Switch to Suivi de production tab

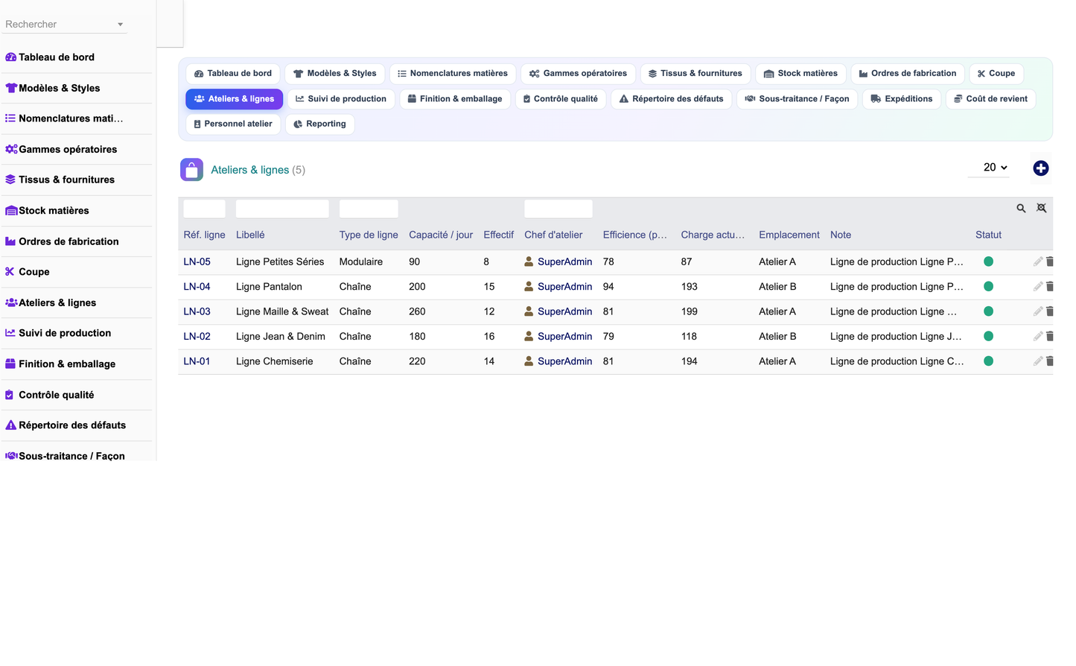click(341, 99)
